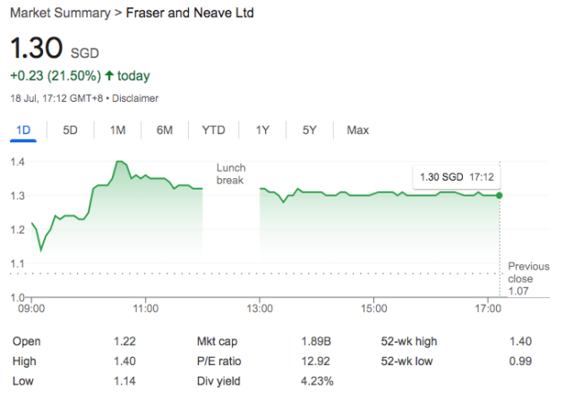Click the green dot at chart end
The image size is (573, 400).
[499, 195]
